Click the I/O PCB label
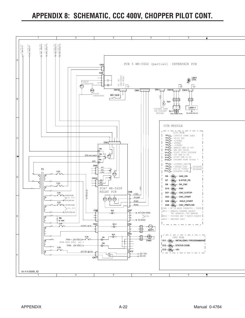The height and width of the screenshot is (318, 245). [179, 133]
